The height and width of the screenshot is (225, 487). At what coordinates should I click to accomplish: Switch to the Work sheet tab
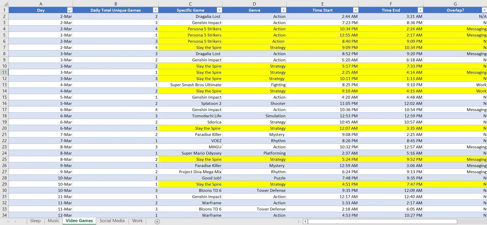[137, 221]
